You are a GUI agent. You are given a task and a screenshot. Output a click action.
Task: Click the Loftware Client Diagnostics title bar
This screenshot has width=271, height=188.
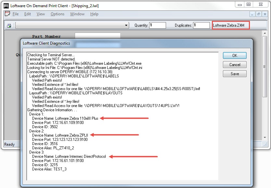pyautogui.click(x=136, y=43)
